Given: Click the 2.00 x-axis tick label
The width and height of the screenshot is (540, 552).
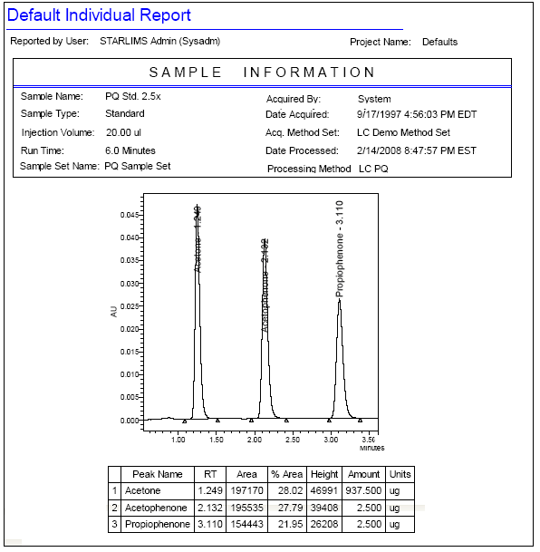Looking at the screenshot, I should 255,440.
